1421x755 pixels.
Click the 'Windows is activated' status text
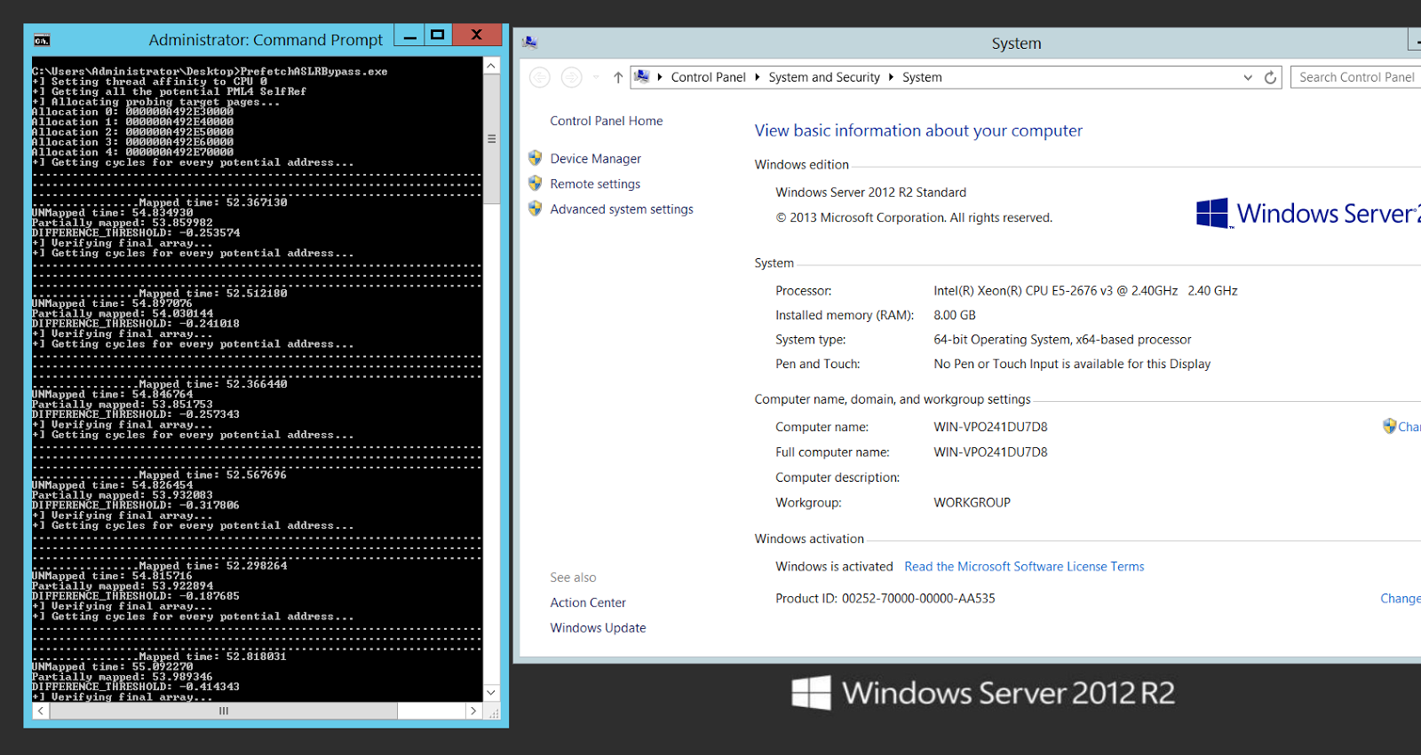coord(834,566)
